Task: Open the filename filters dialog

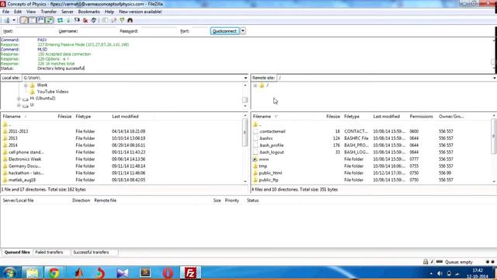Action: tap(105, 20)
